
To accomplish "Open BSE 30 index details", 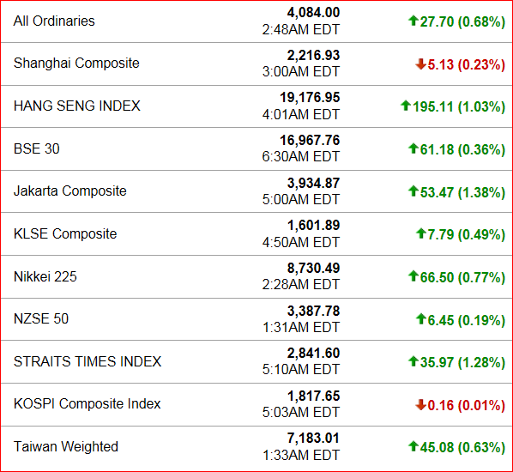I will point(37,148).
